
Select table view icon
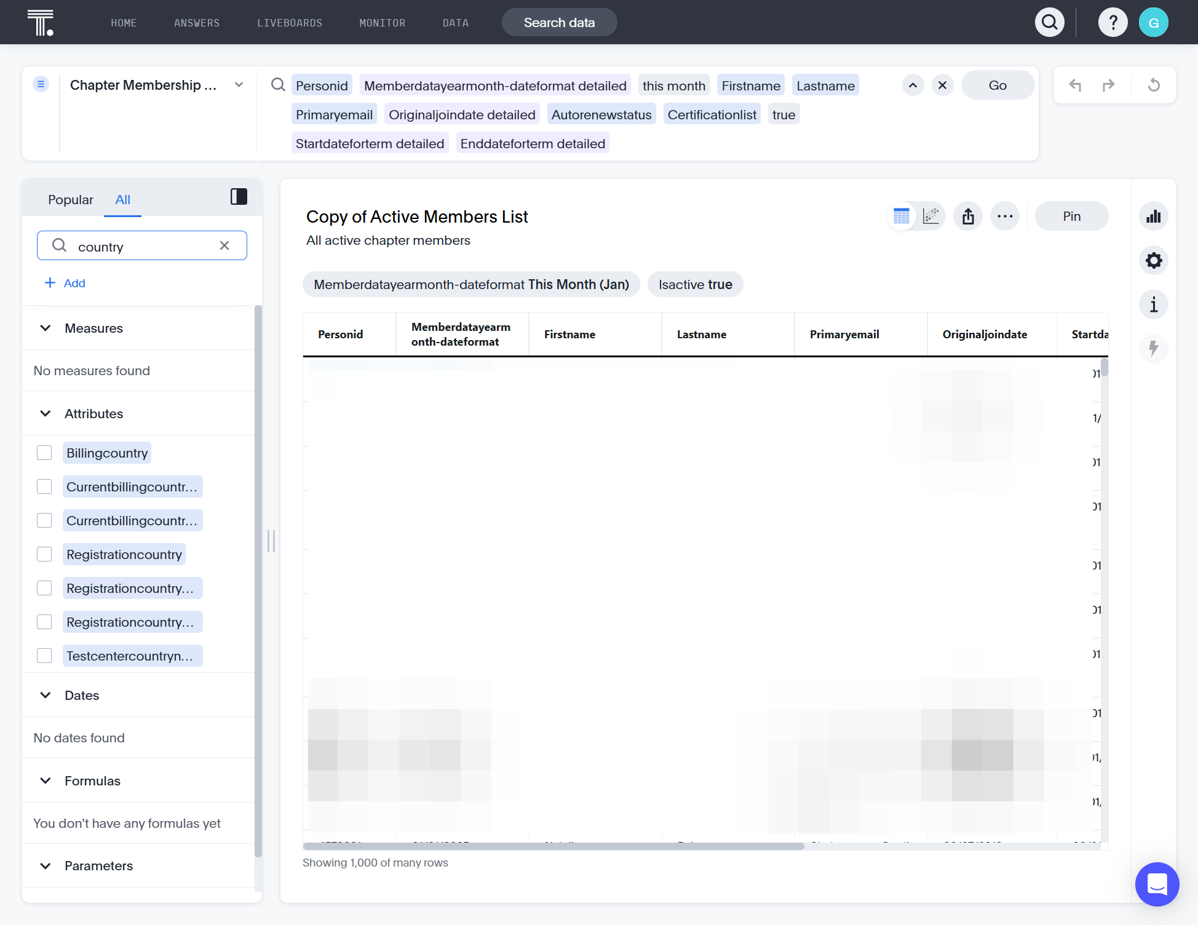[902, 216]
